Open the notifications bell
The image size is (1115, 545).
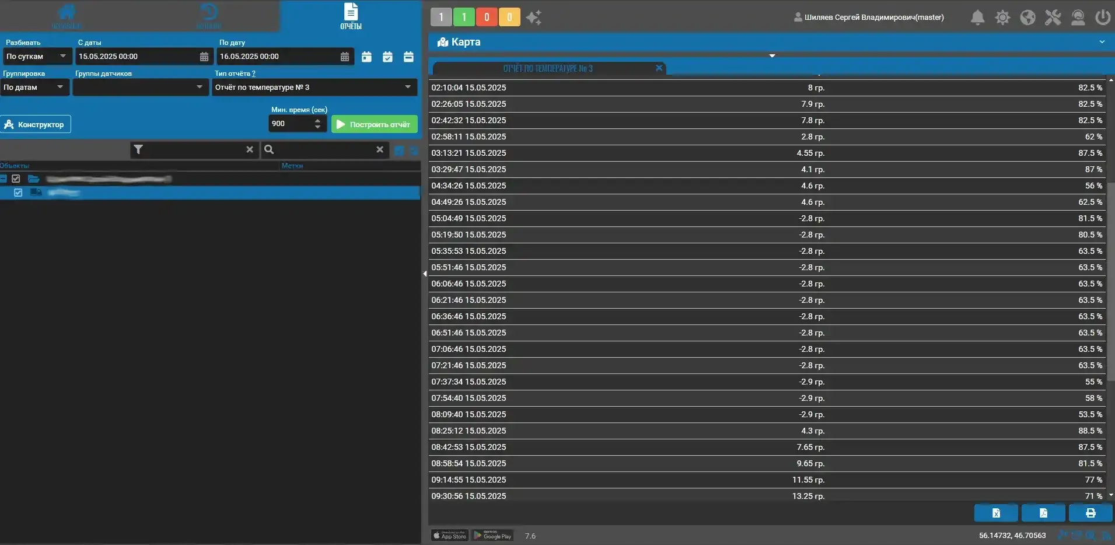[x=977, y=18]
